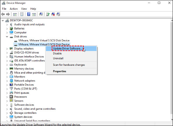Expand the Network adapters node

point(7,81)
